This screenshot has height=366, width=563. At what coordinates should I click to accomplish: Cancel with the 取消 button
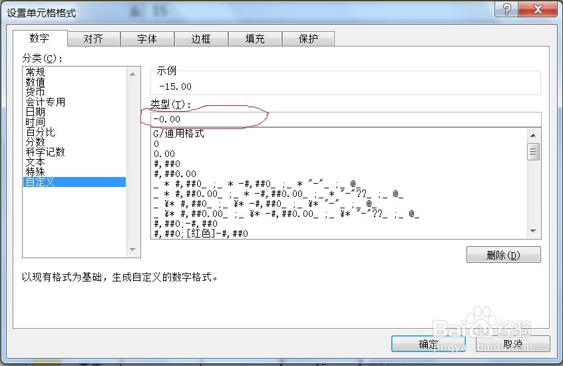[x=512, y=344]
